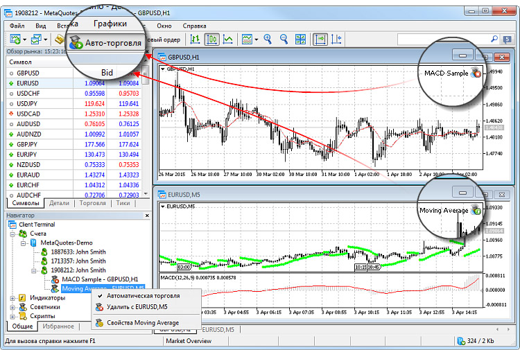Open the Справка menu

[x=194, y=26]
